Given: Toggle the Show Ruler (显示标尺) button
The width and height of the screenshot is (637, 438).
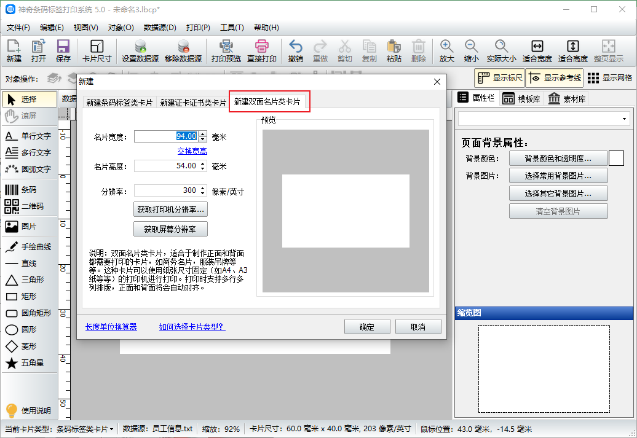Looking at the screenshot, I should pyautogui.click(x=499, y=78).
